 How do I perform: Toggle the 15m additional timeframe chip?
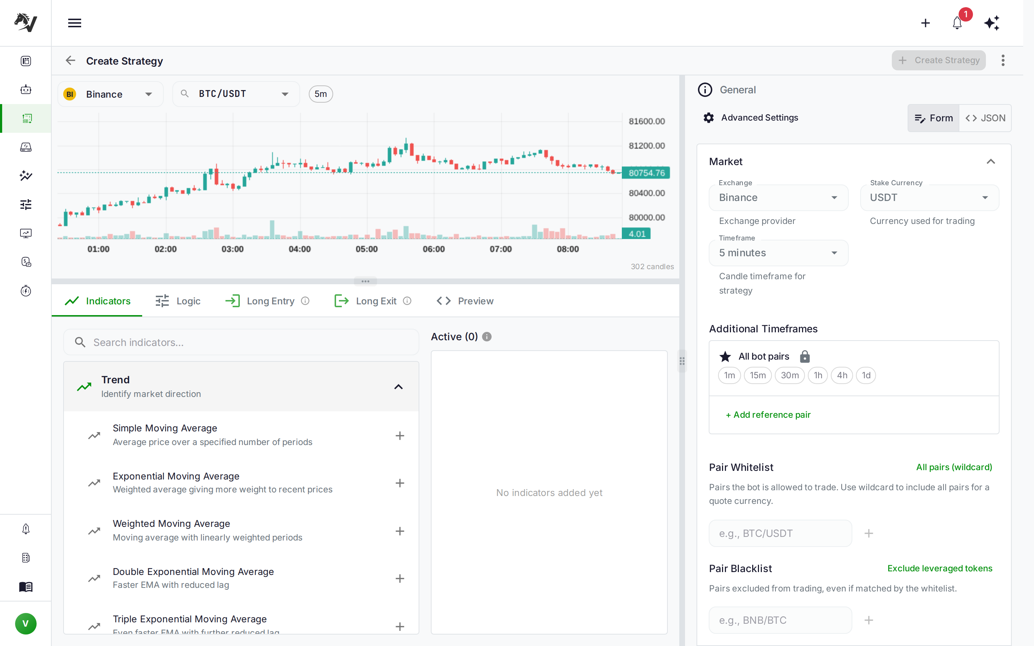tap(758, 375)
